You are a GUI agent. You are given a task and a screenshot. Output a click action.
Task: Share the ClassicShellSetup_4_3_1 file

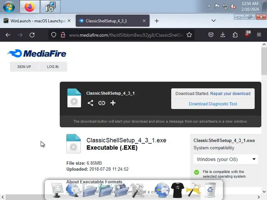[x=90, y=103]
